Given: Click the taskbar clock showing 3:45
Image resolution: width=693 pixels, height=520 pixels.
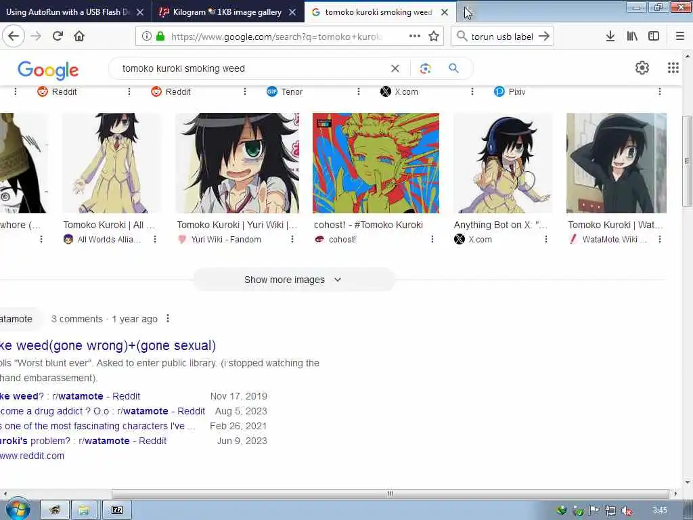Looking at the screenshot, I should pyautogui.click(x=659, y=511).
